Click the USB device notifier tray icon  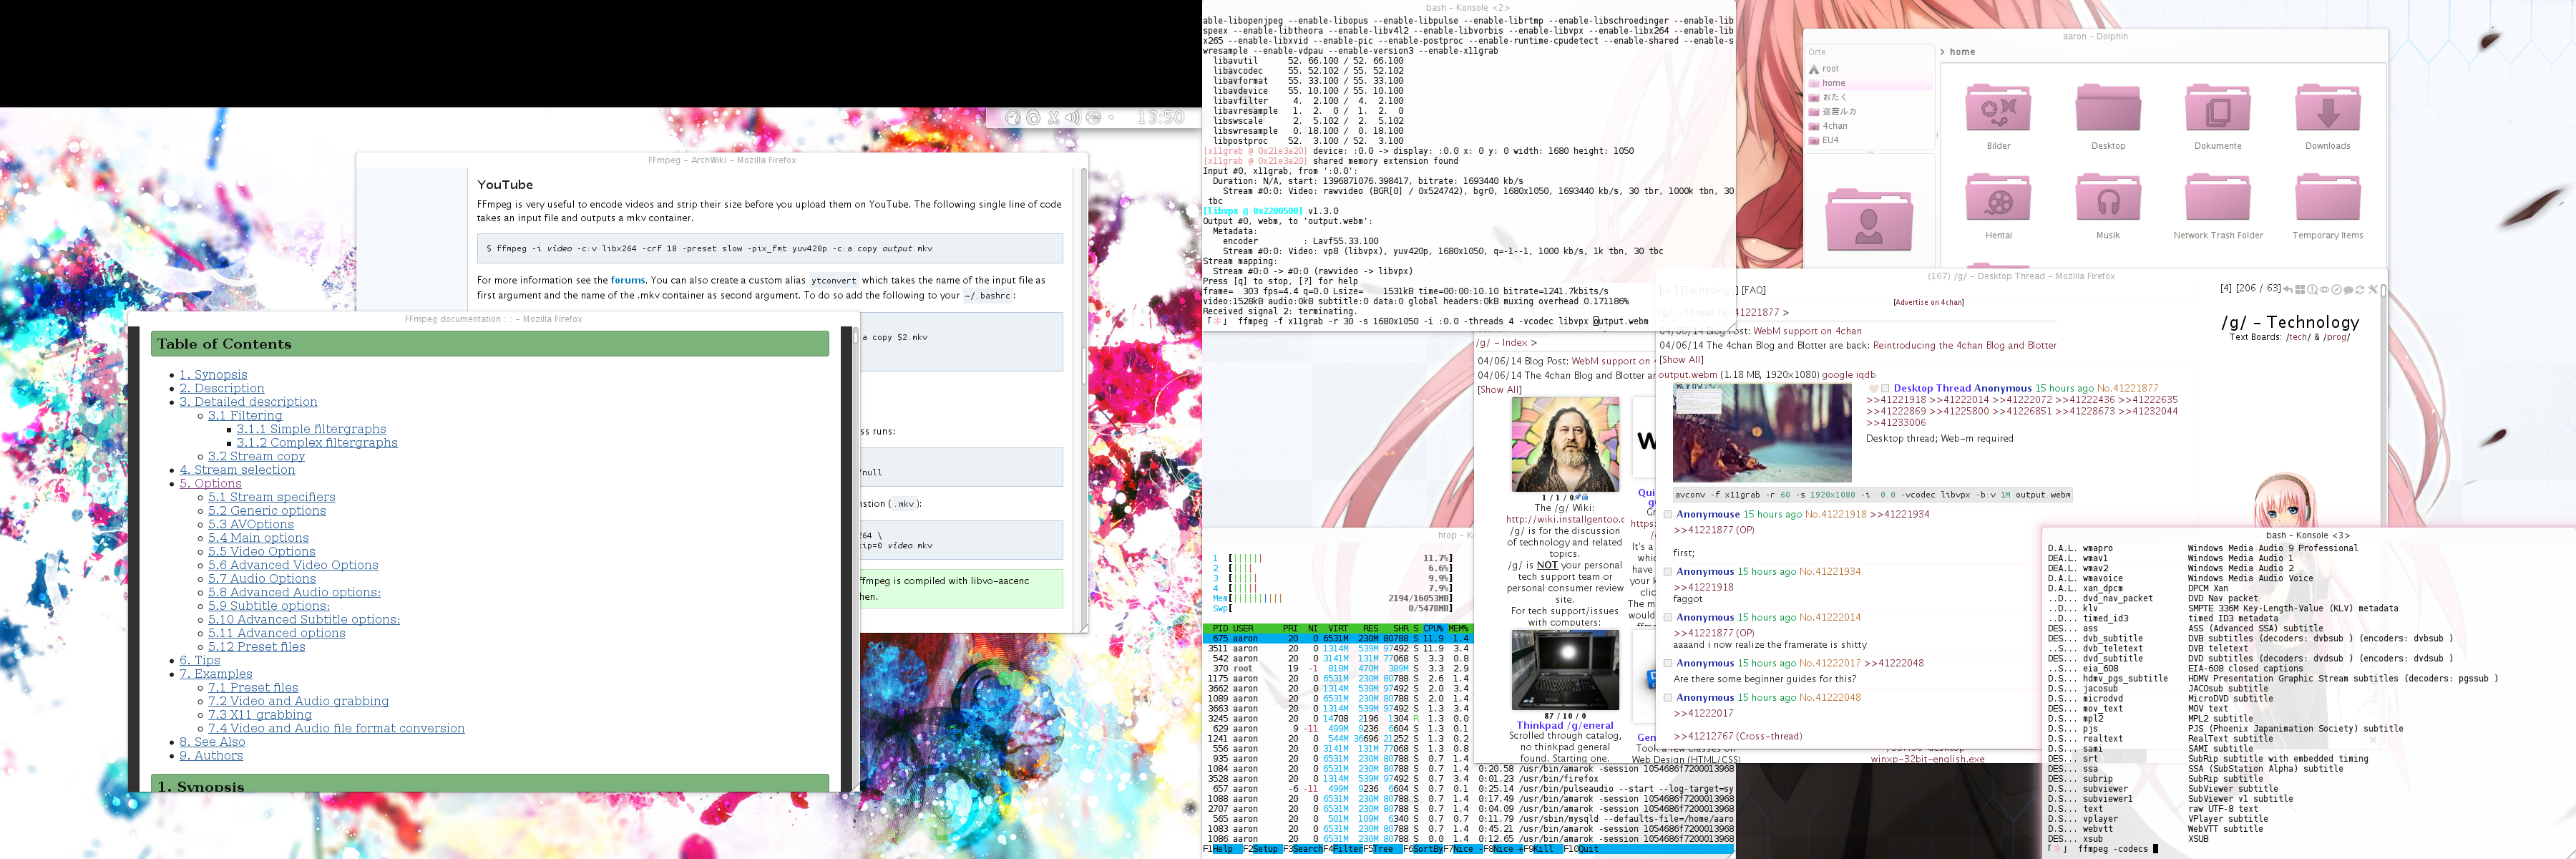pos(1093,118)
